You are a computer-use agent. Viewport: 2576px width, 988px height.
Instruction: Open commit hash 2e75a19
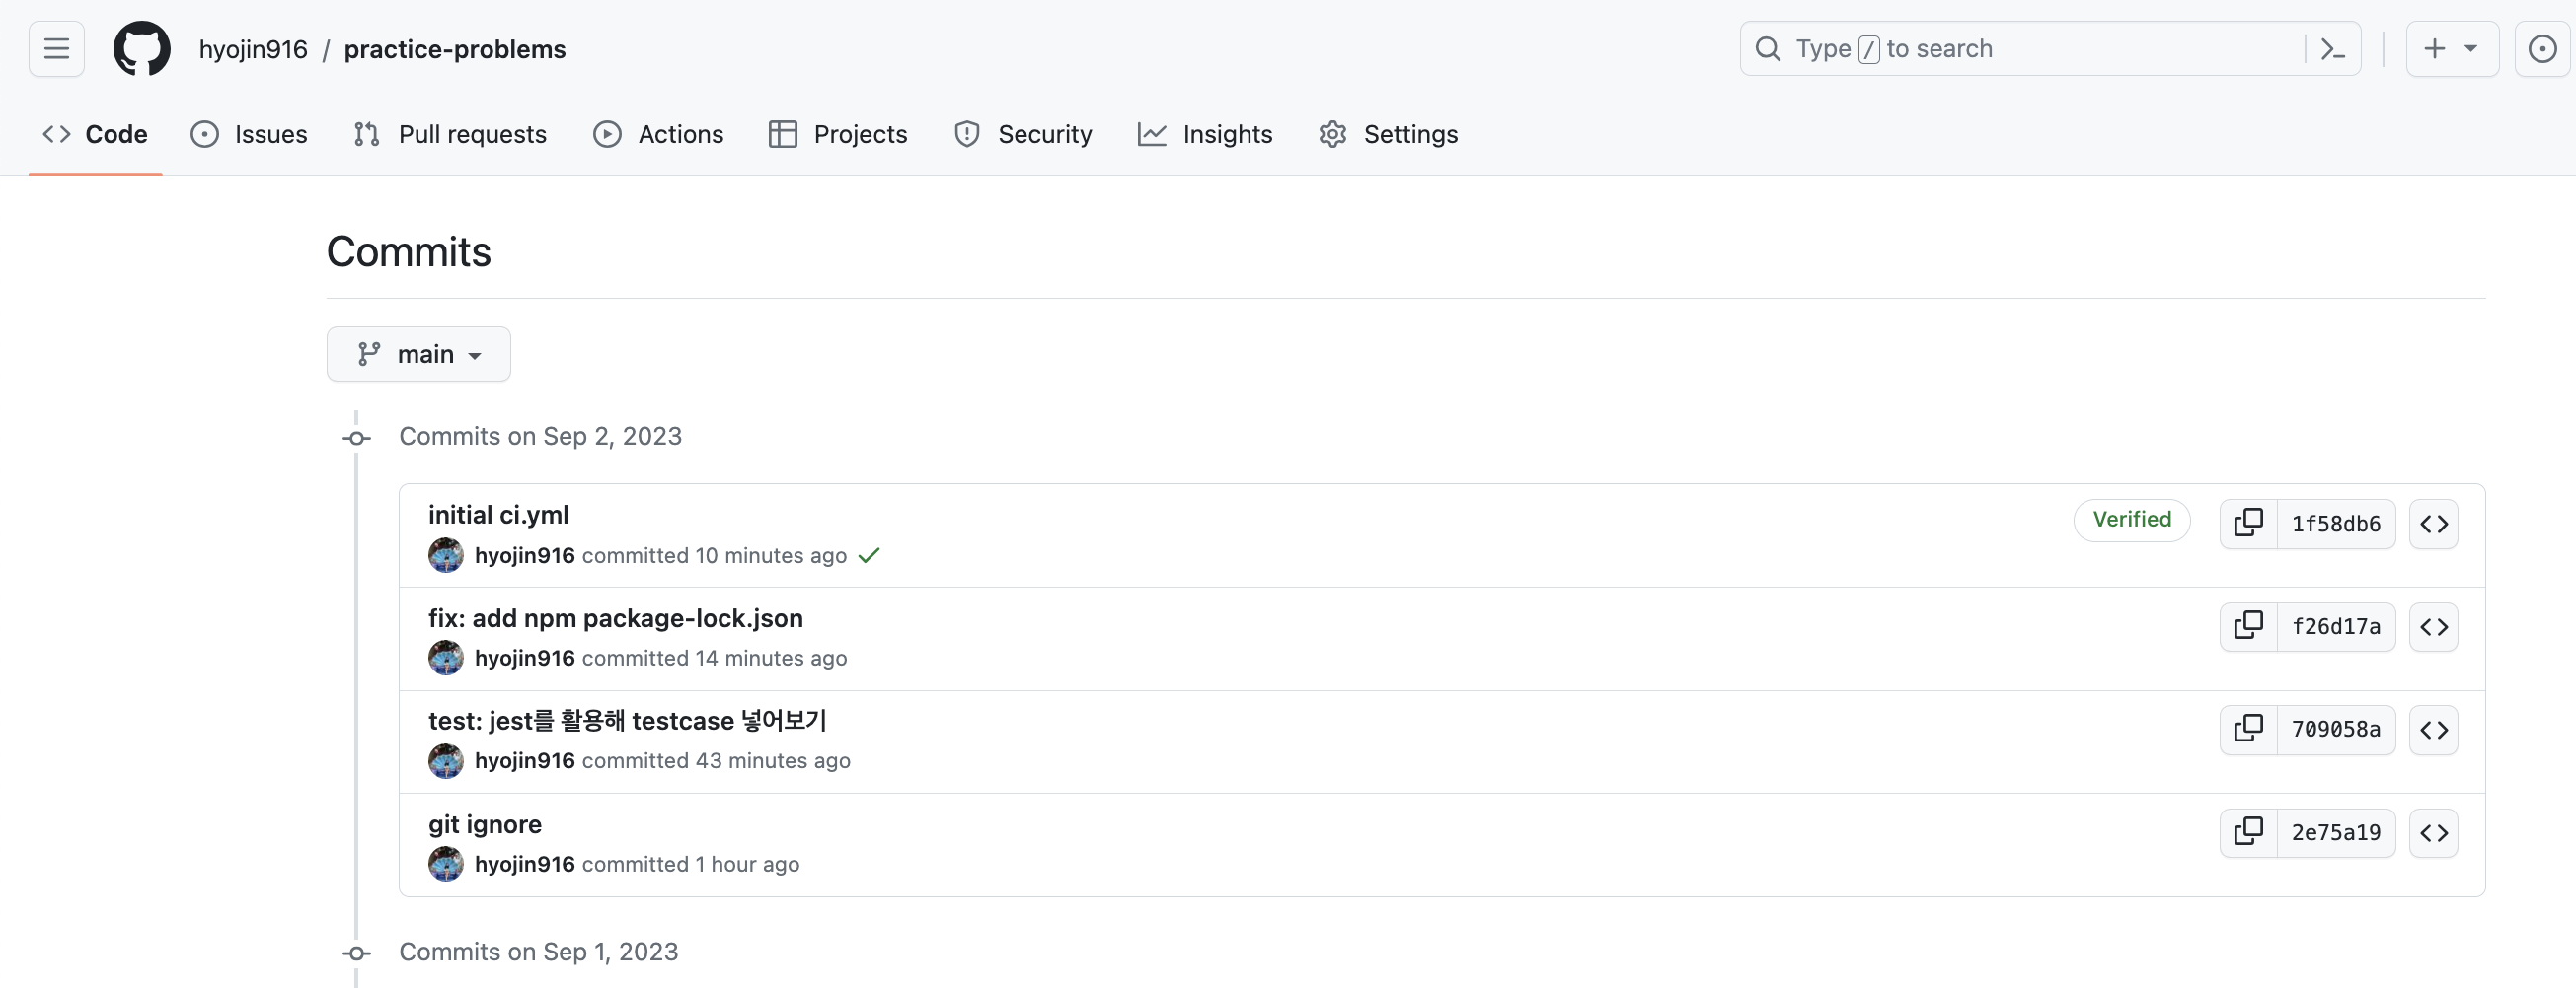coord(2335,832)
